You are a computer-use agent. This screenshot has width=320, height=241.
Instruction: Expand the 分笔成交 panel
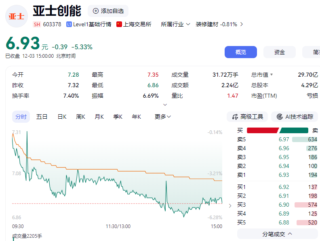coord(277,234)
